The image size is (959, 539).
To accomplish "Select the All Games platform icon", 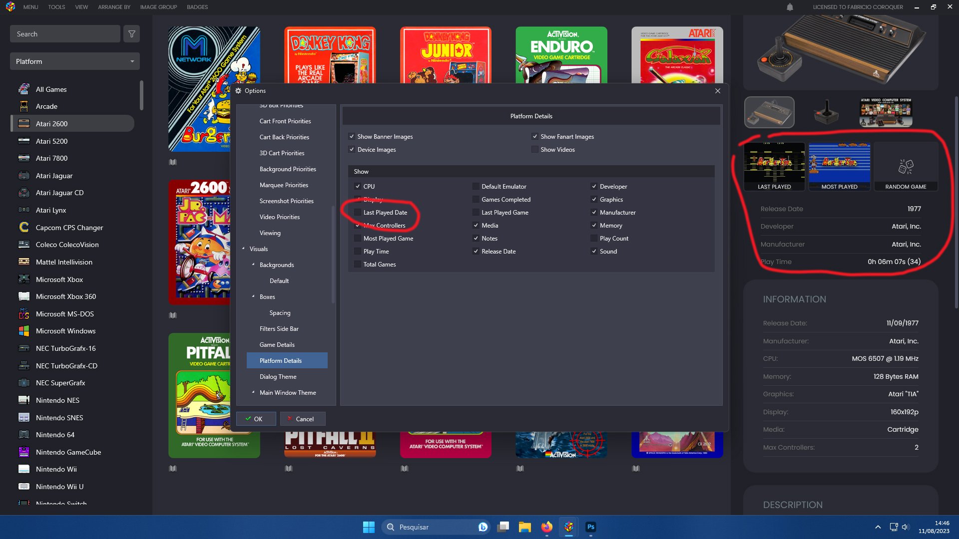I will (23, 89).
